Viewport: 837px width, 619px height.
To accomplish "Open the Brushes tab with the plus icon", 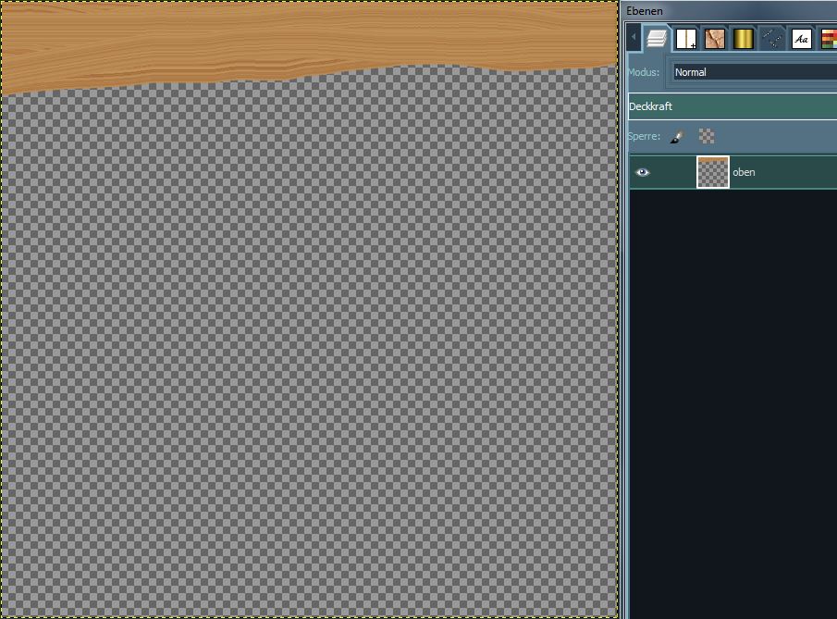I will click(x=685, y=39).
